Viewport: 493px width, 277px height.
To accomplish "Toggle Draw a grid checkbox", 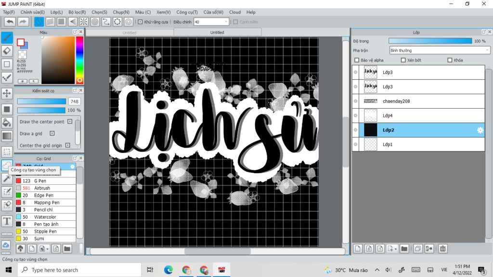I will coord(52,134).
